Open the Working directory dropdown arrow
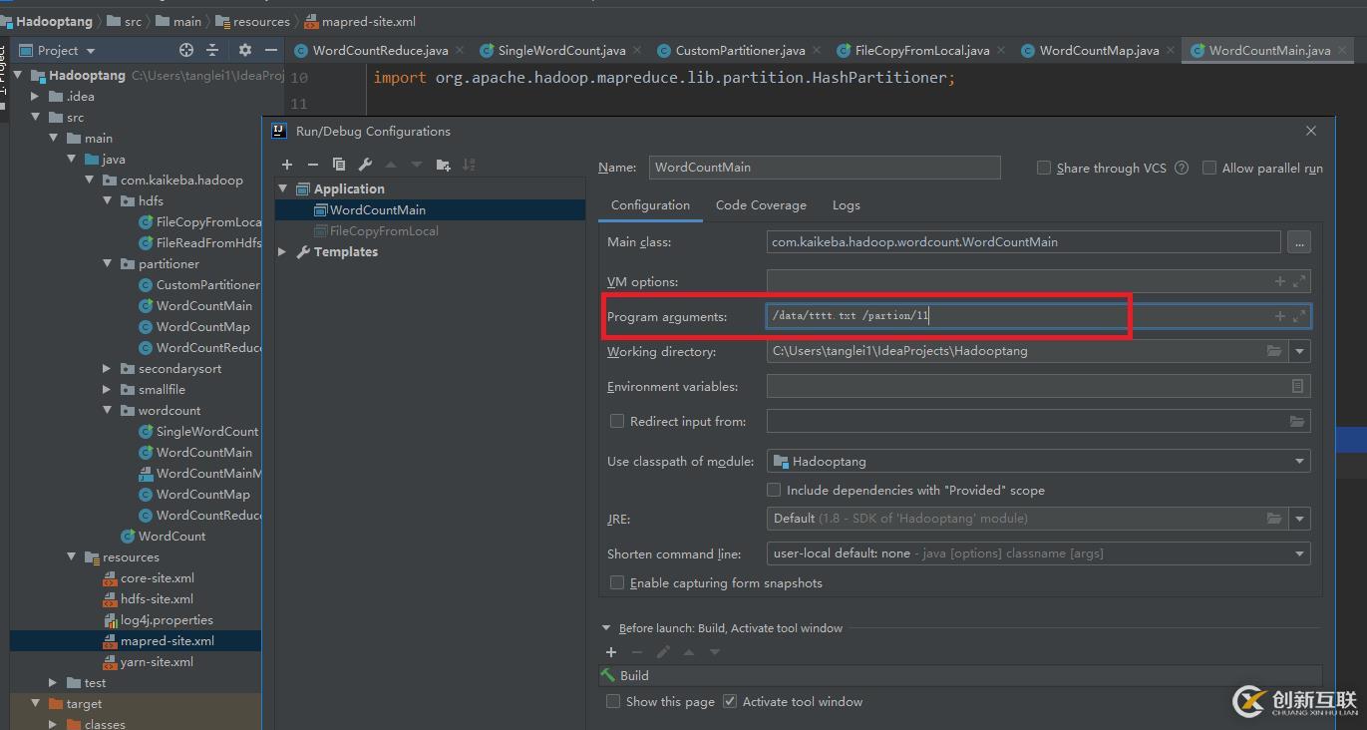This screenshot has width=1367, height=730. 1299,351
